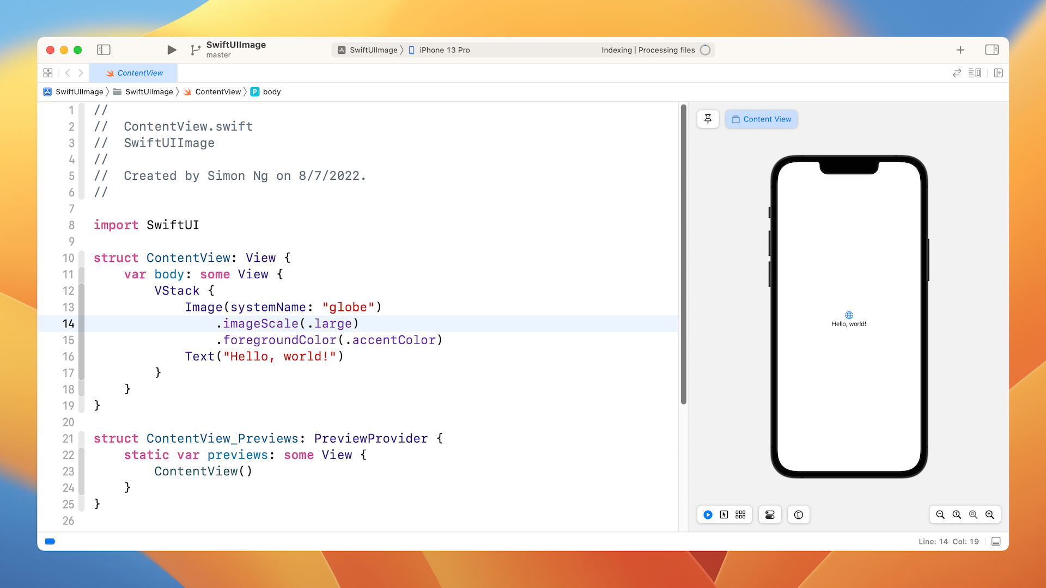Pin the Content View preview

click(707, 119)
